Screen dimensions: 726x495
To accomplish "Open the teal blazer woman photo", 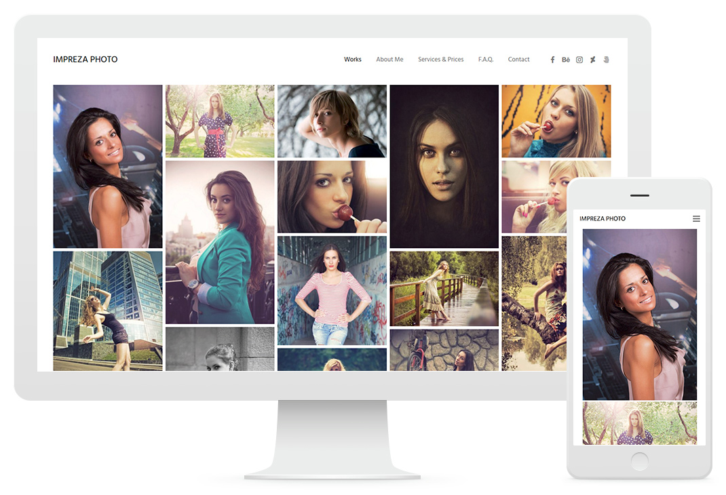I will pyautogui.click(x=220, y=242).
